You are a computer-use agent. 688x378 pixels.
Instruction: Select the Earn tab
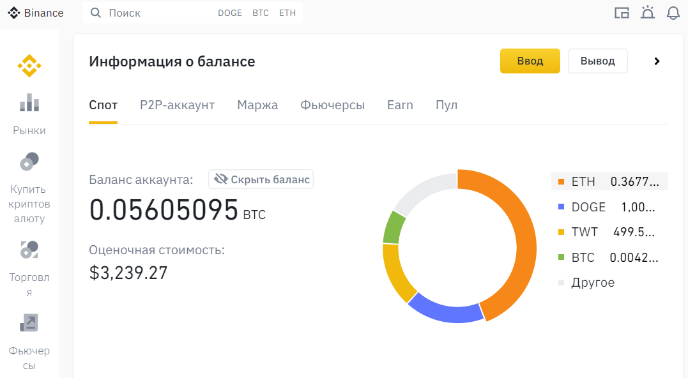point(400,105)
